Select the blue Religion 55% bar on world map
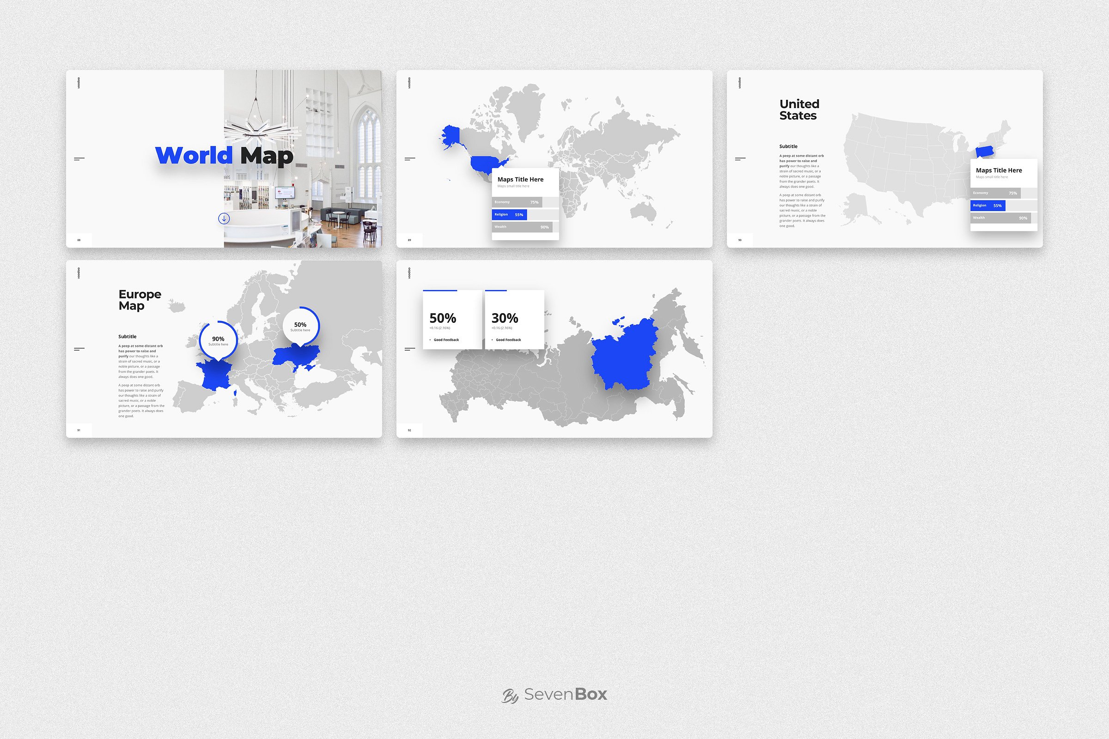Screen dimensions: 1109x739 (x=509, y=215)
